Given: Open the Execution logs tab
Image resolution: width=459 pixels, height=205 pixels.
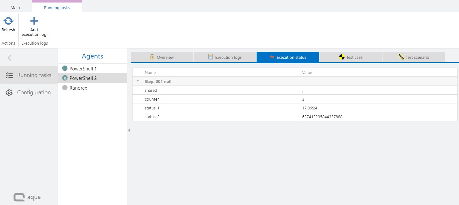Looking at the screenshot, I should coord(225,57).
